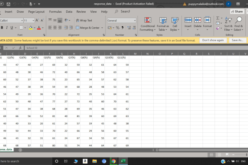Click the horizontal scrollbar
Viewport: 248px width, 165px height.
(x=203, y=150)
